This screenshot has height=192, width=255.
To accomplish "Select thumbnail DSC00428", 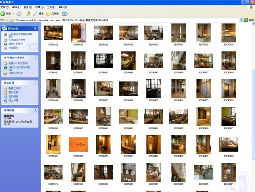I will click(103, 33).
